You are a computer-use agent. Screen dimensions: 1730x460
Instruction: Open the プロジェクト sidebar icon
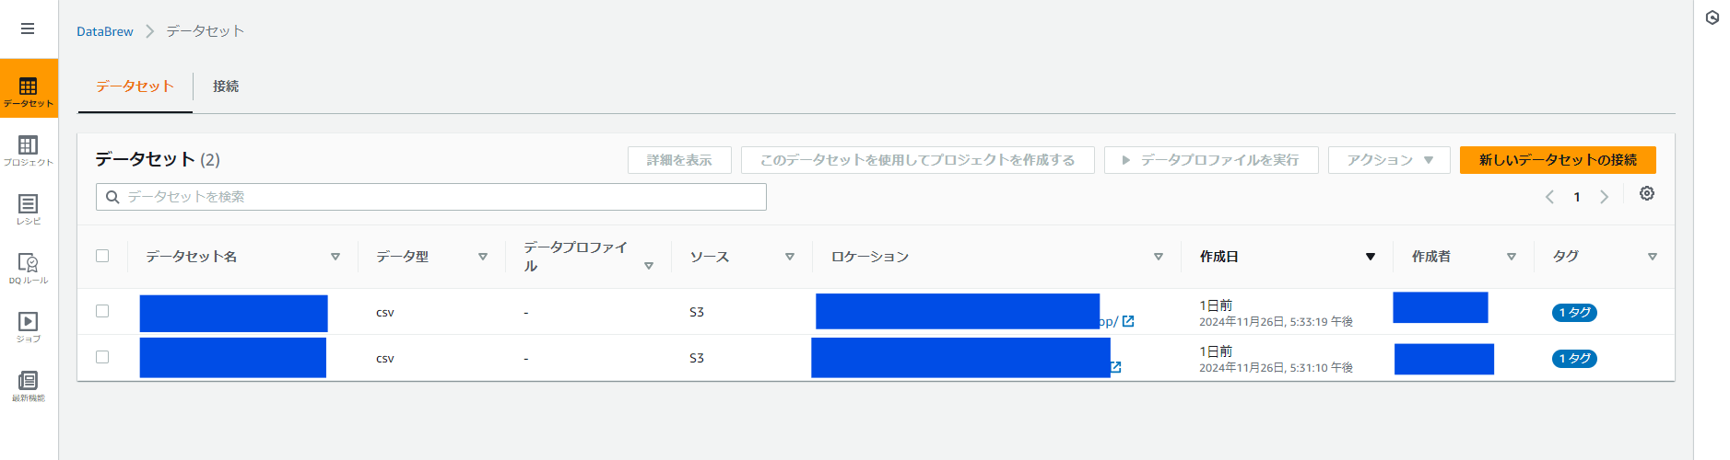tap(29, 150)
